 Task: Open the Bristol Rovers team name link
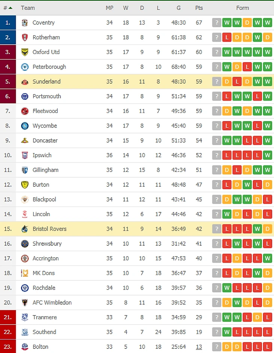pos(50,229)
